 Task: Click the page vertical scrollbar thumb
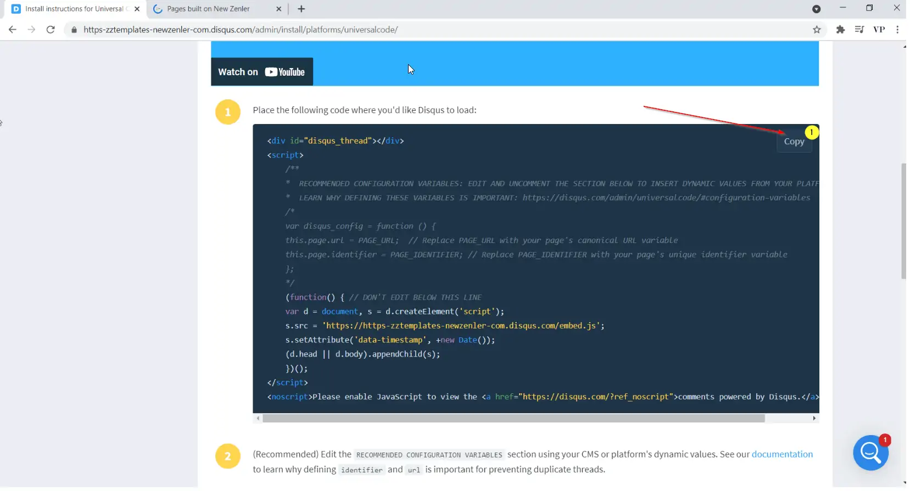point(903,221)
